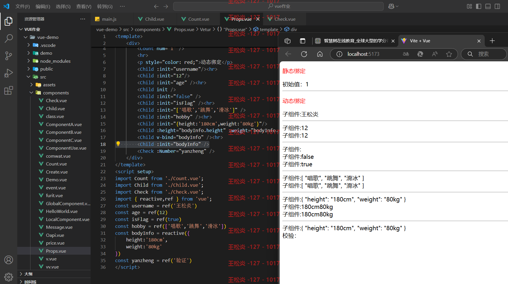
Task: Open the 选择(S) menu
Action: (x=63, y=6)
